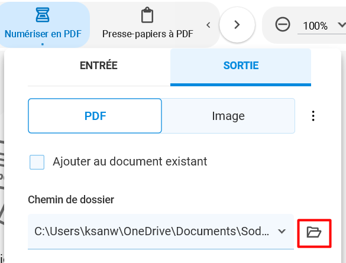Click the clipboard icon for Presse-papiers à PDF
The width and height of the screenshot is (346, 263).
tap(147, 15)
